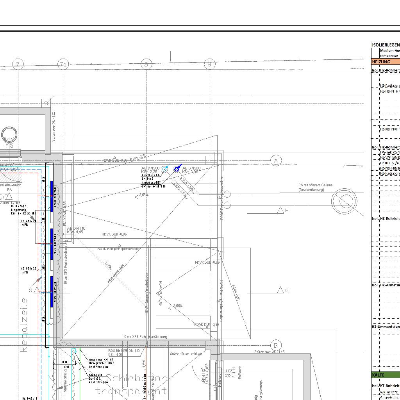Select the orange HEIZUNG legend header
Image resolution: width=400 pixels, height=400 pixels.
[386, 62]
